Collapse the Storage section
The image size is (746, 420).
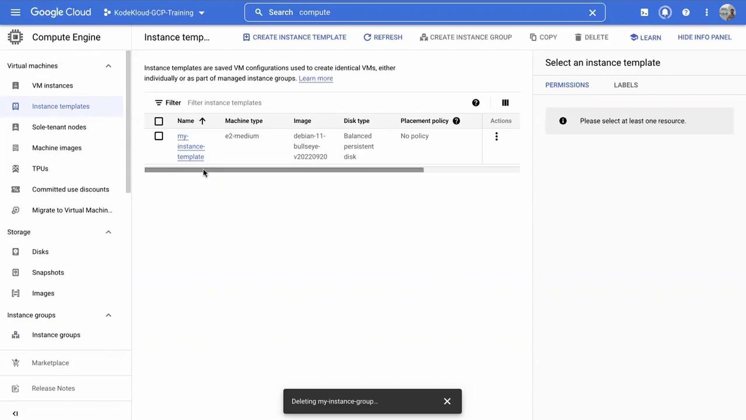coord(108,232)
